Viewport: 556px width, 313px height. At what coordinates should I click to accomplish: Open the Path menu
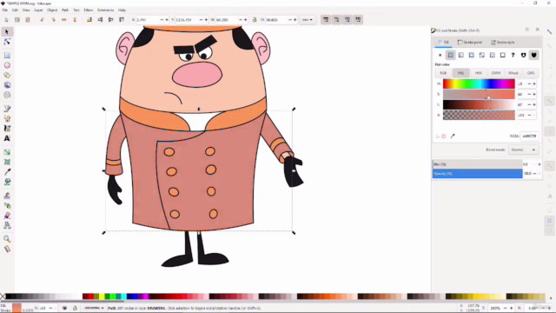point(65,10)
